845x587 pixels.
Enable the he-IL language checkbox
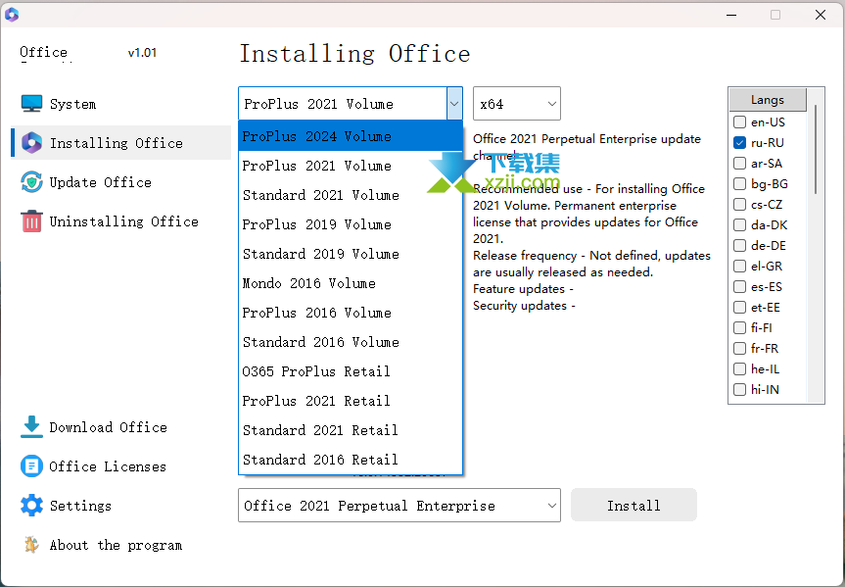coord(740,369)
